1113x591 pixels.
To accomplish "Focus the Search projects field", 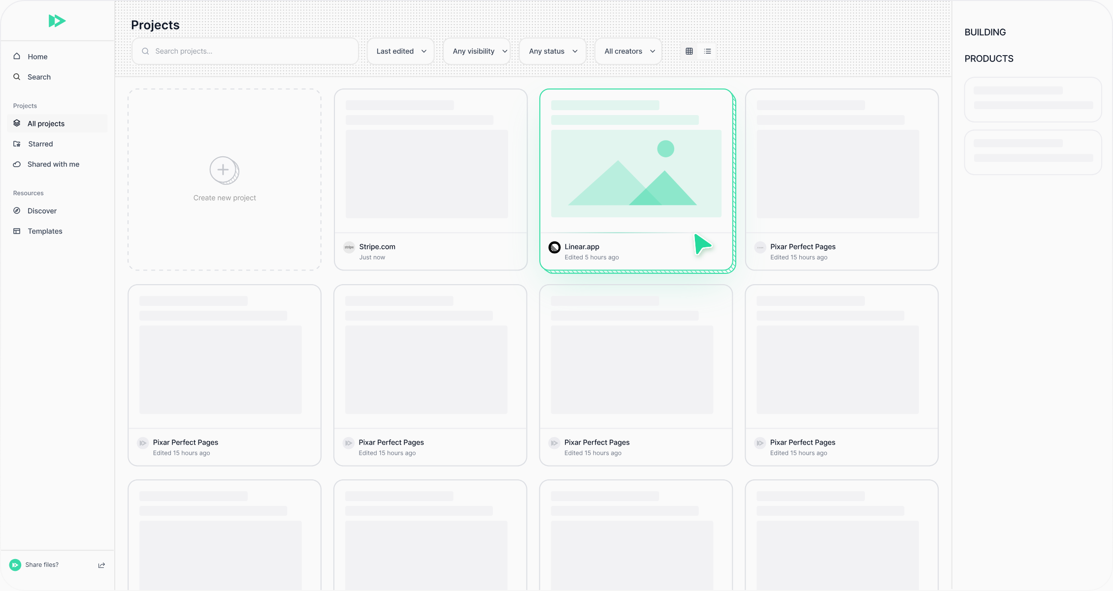I will click(x=245, y=51).
